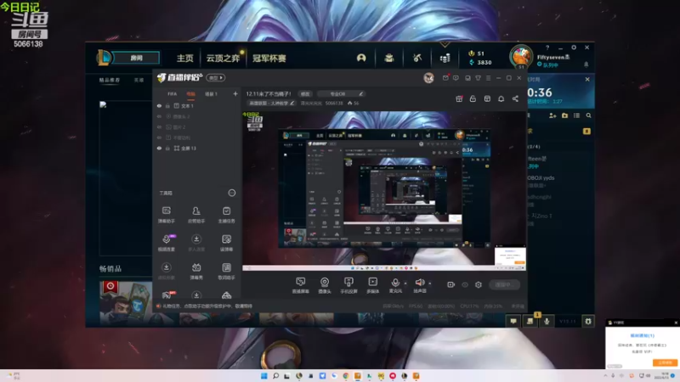Toggle visibility of the 全屏 13 layer

click(x=159, y=148)
